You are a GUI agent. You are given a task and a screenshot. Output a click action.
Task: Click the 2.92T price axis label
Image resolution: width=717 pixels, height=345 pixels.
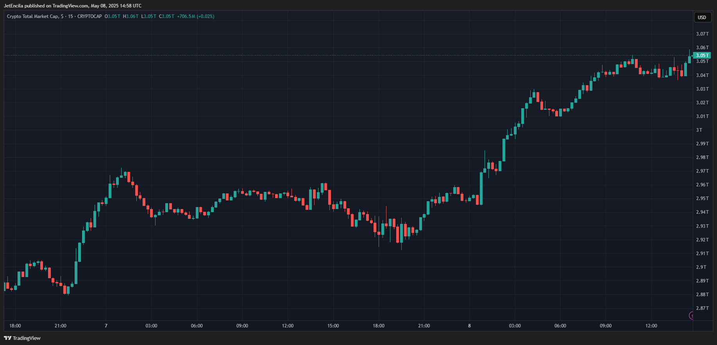click(x=702, y=240)
